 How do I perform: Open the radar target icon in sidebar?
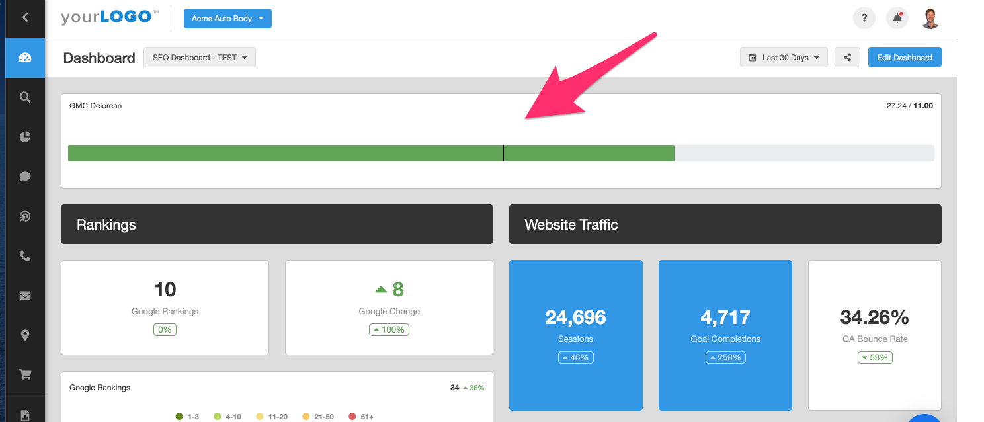pos(25,216)
